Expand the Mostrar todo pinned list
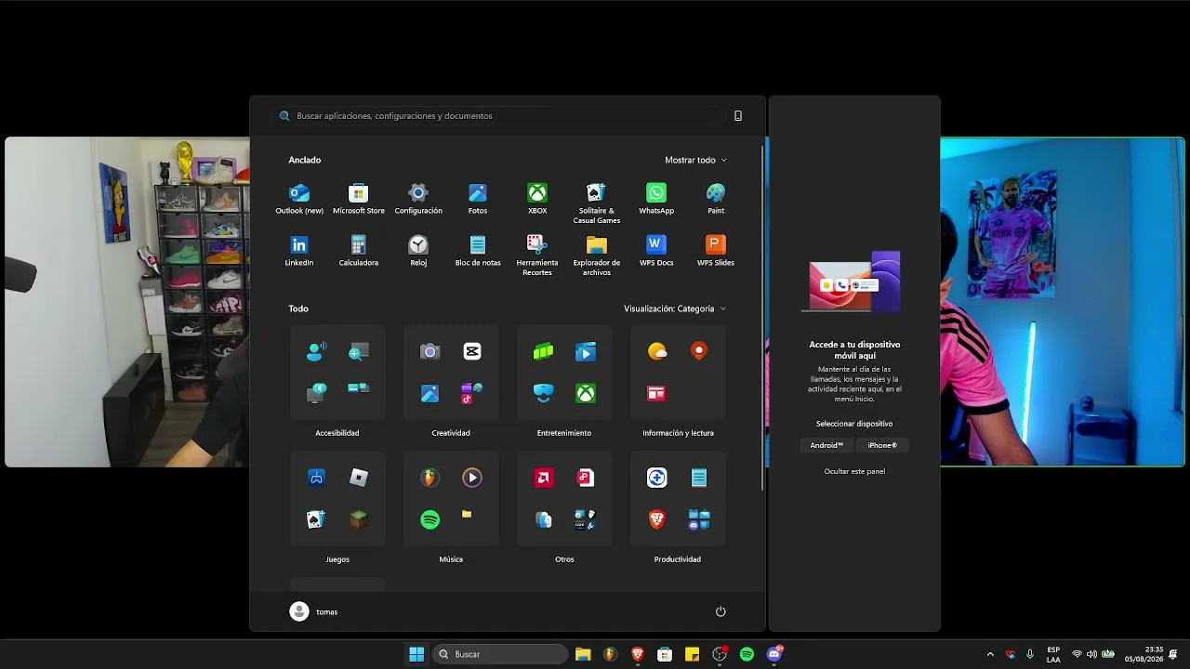 click(x=695, y=160)
